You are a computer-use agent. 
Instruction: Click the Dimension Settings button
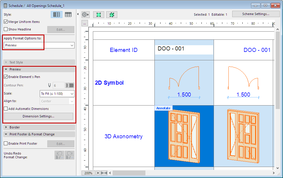pyautogui.click(x=38, y=116)
